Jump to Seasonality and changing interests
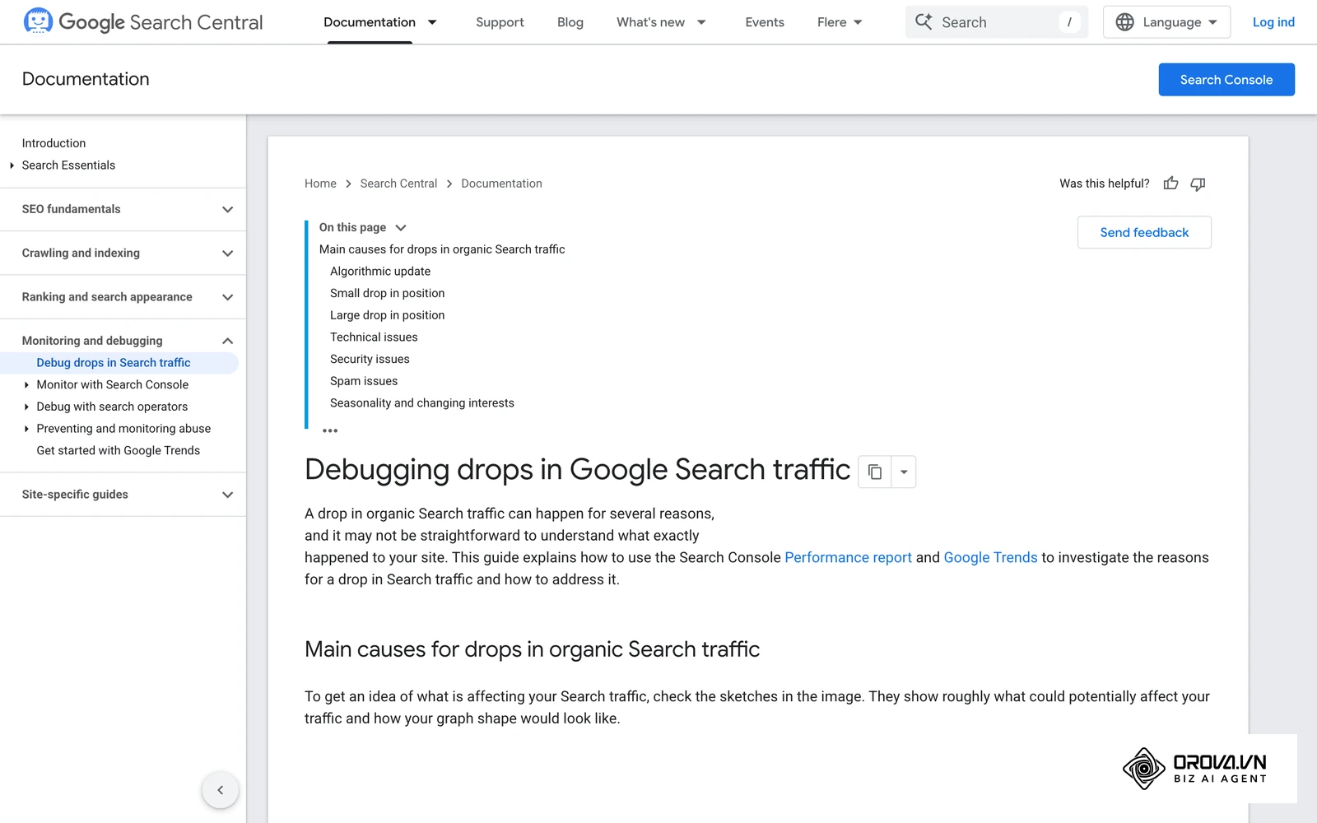This screenshot has width=1317, height=823. pyautogui.click(x=422, y=402)
